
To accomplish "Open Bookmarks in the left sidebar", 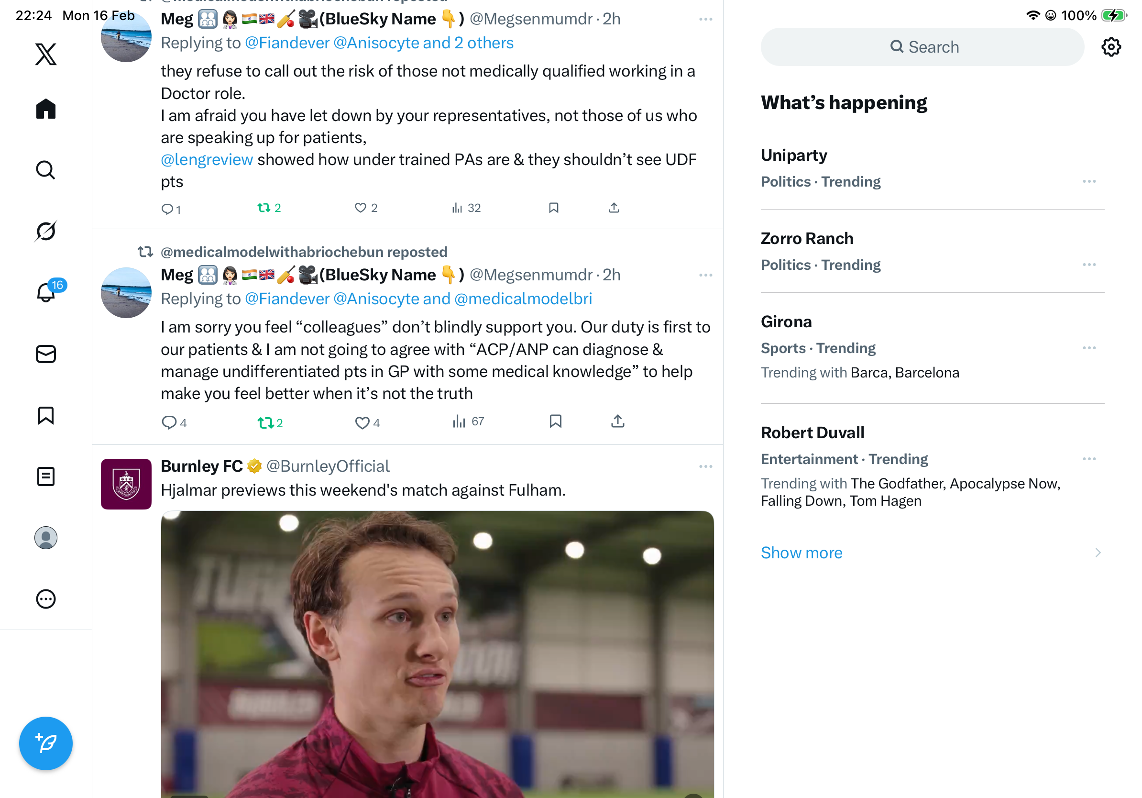I will (x=46, y=415).
